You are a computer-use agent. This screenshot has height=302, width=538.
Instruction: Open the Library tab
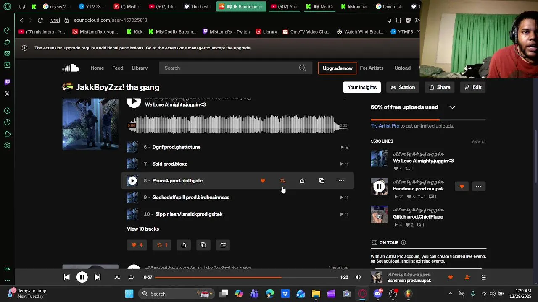(140, 68)
